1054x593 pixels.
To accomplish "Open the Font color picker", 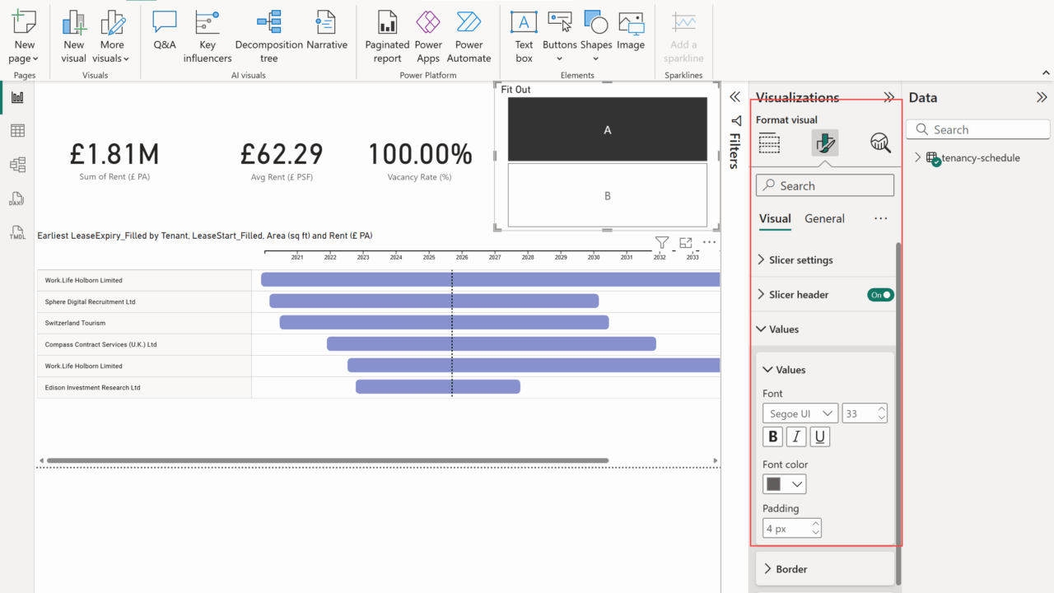I will tap(784, 484).
